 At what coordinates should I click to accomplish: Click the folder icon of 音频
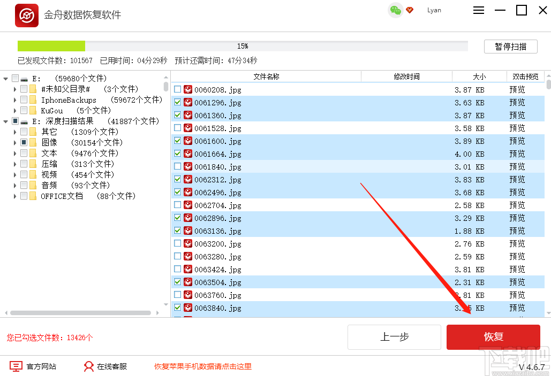tap(33, 185)
